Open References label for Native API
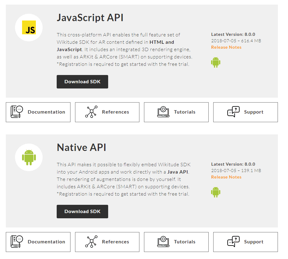288x259 pixels. 116,242
